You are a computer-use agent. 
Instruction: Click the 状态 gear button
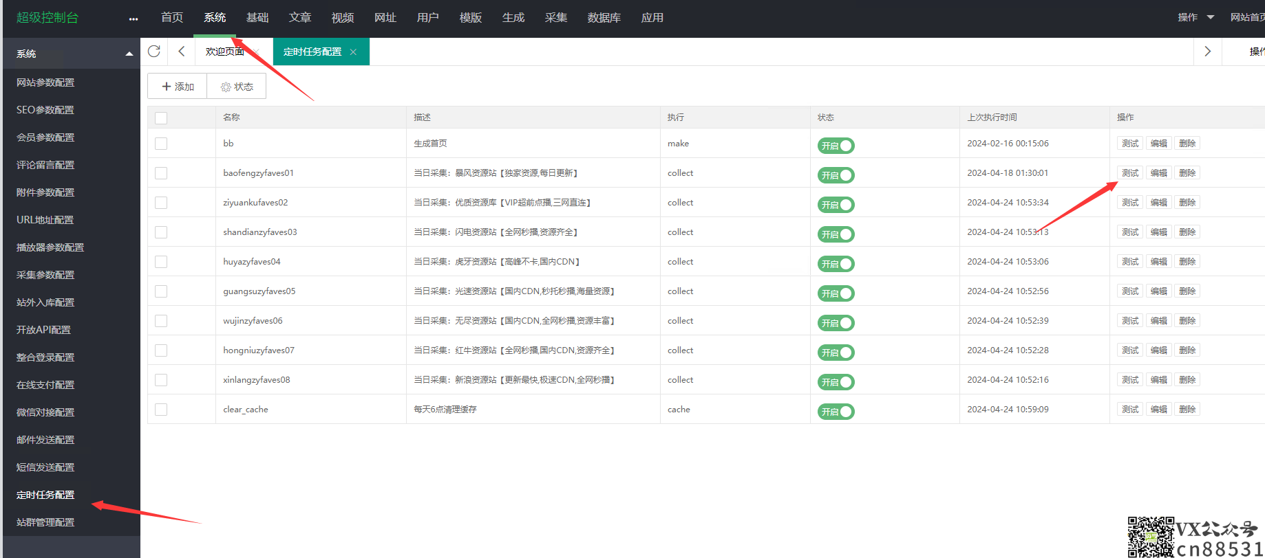tap(237, 87)
